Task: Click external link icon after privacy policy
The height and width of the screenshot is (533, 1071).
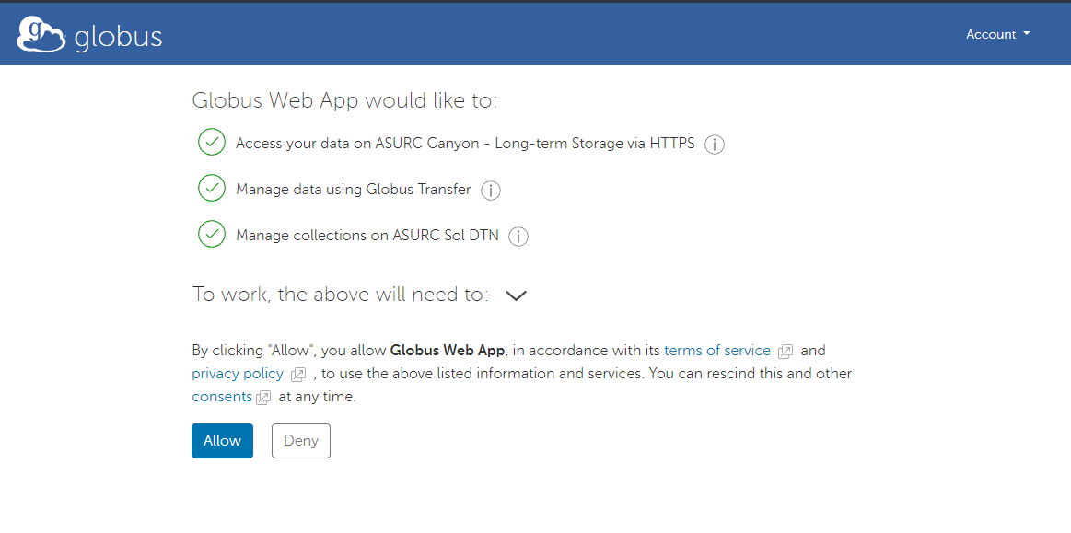Action: 298,375
